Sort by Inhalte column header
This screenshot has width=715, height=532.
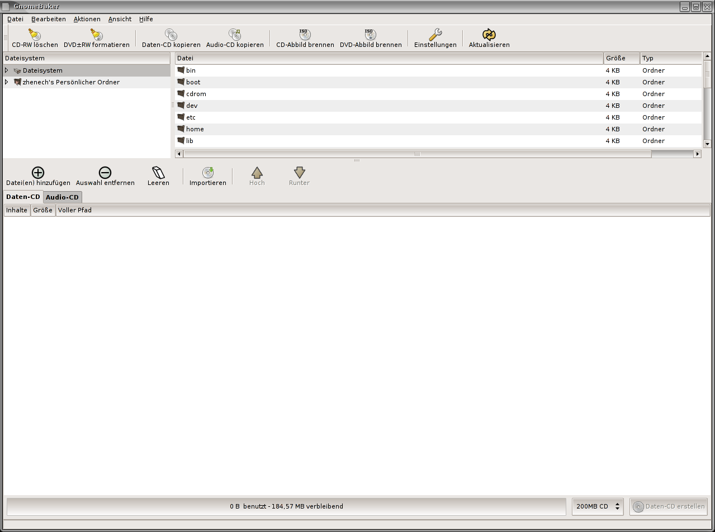click(x=17, y=210)
